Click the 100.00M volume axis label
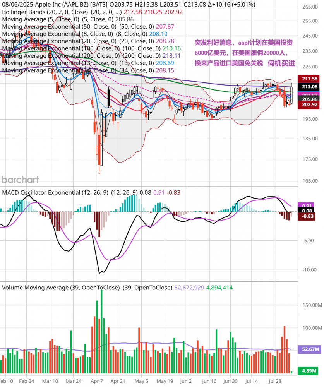The image size is (324, 387). [312, 328]
